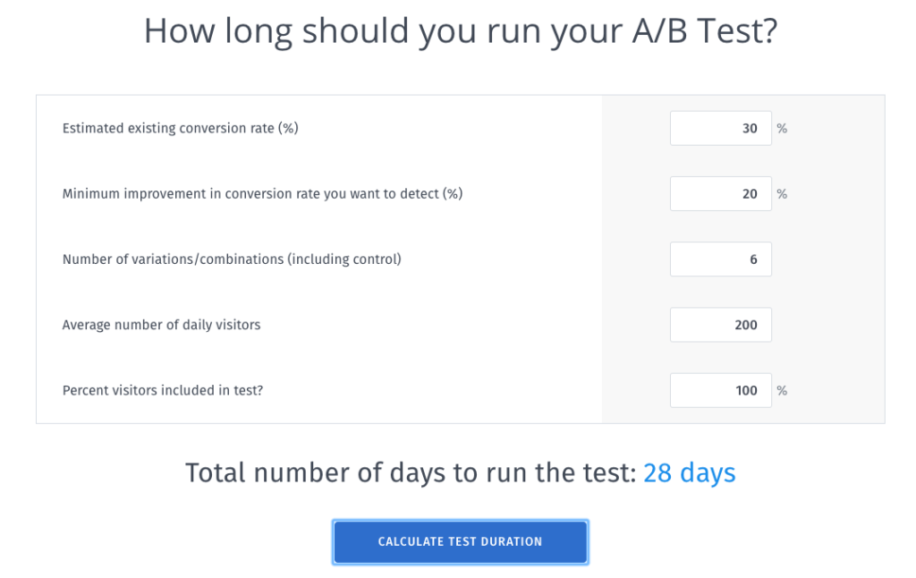This screenshot has width=916, height=578.
Task: Click the blue '28 days' result
Action: (x=689, y=472)
